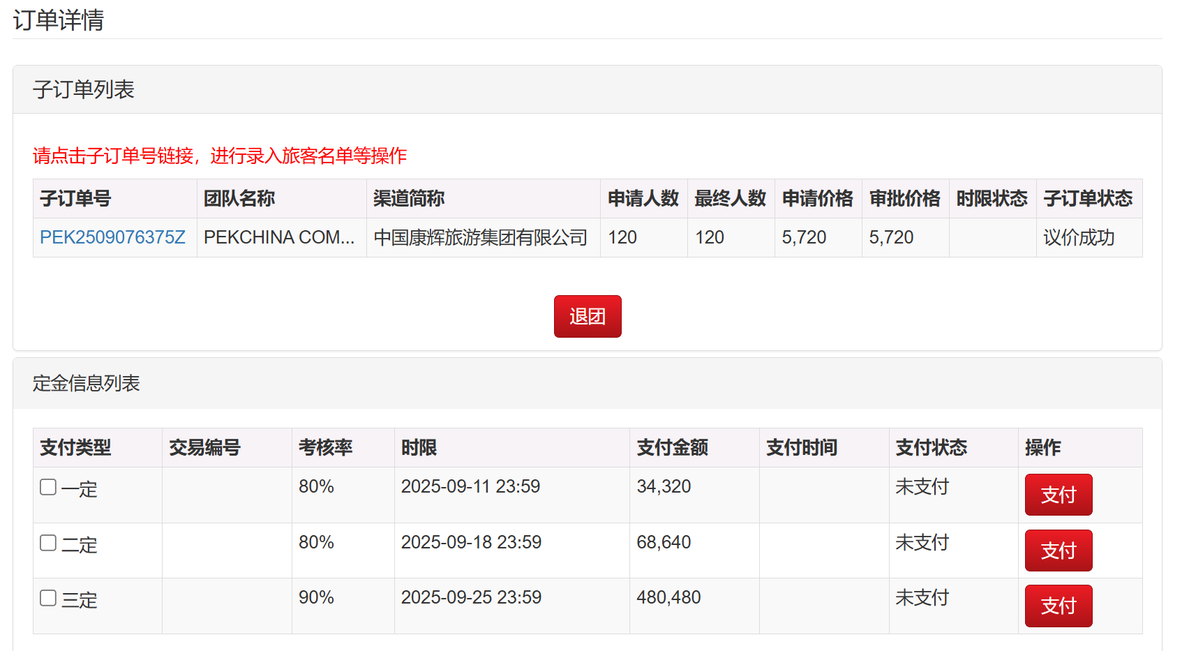Click the 订单详情 page title
The image size is (1189, 651).
click(x=59, y=20)
